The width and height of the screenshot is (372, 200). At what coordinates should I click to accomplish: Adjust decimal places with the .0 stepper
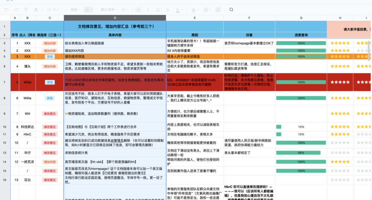pyautogui.click(x=88, y=10)
